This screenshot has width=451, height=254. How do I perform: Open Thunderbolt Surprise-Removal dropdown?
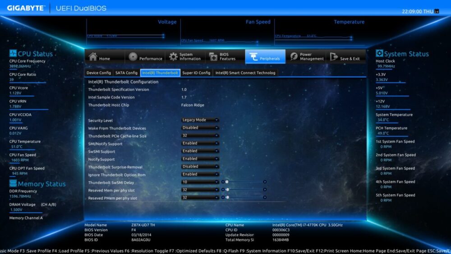point(200,166)
